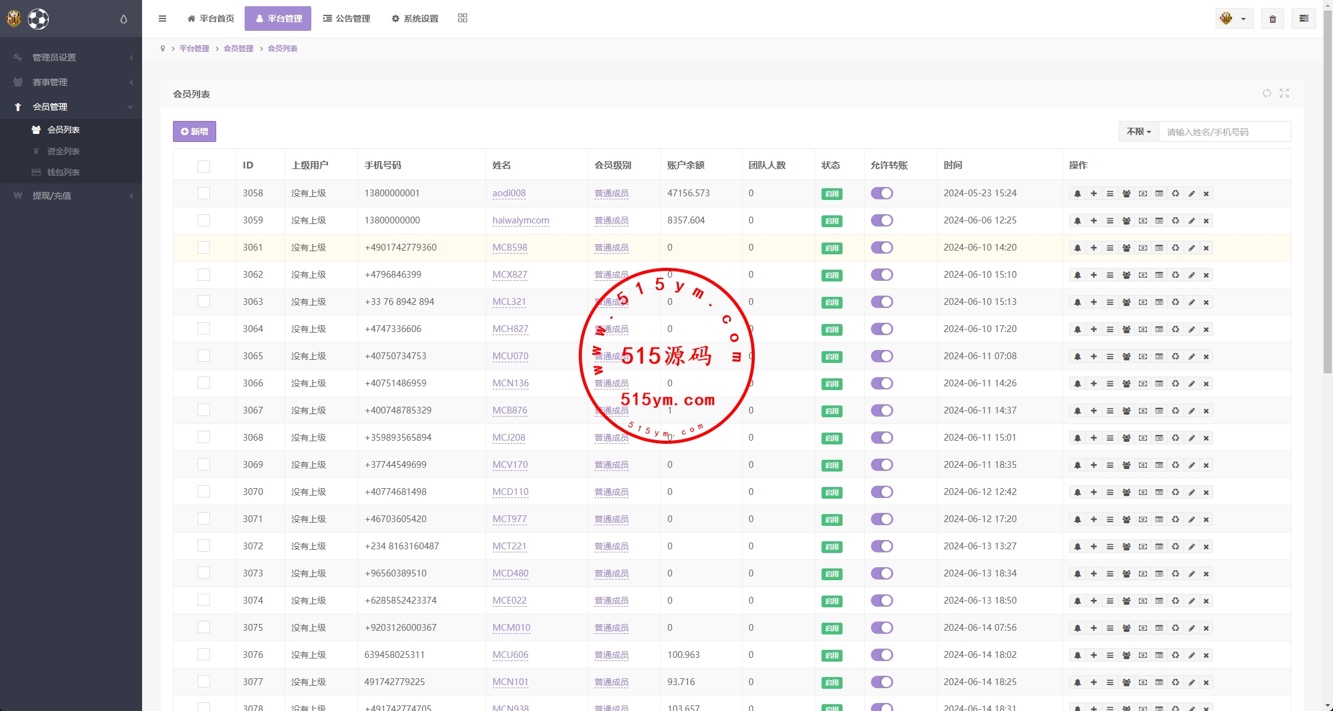Viewport: 1333px width, 711px height.
Task: Click money bill icon in row 3064
Action: point(1143,330)
